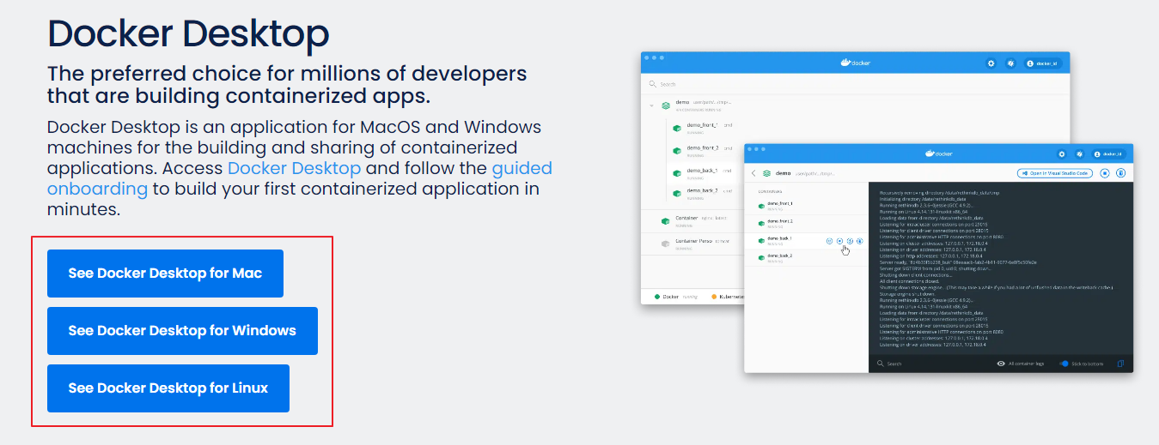Click the 'CONTAINERS' list header in front window

pos(770,191)
